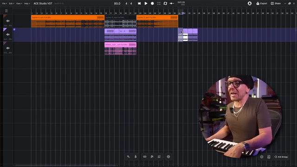Open the user account avatar
Image resolution: width=297 pixels, height=167 pixels.
tap(250, 3)
